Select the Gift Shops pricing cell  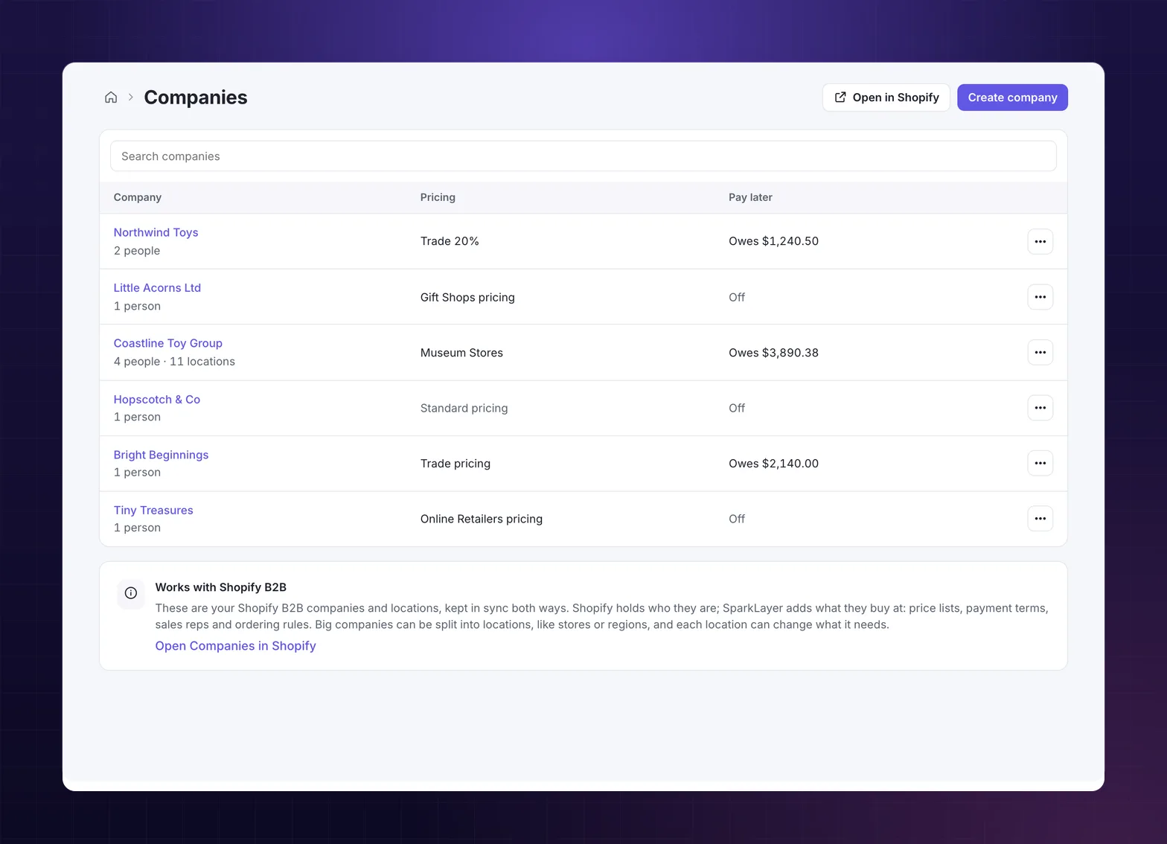pyautogui.click(x=467, y=297)
